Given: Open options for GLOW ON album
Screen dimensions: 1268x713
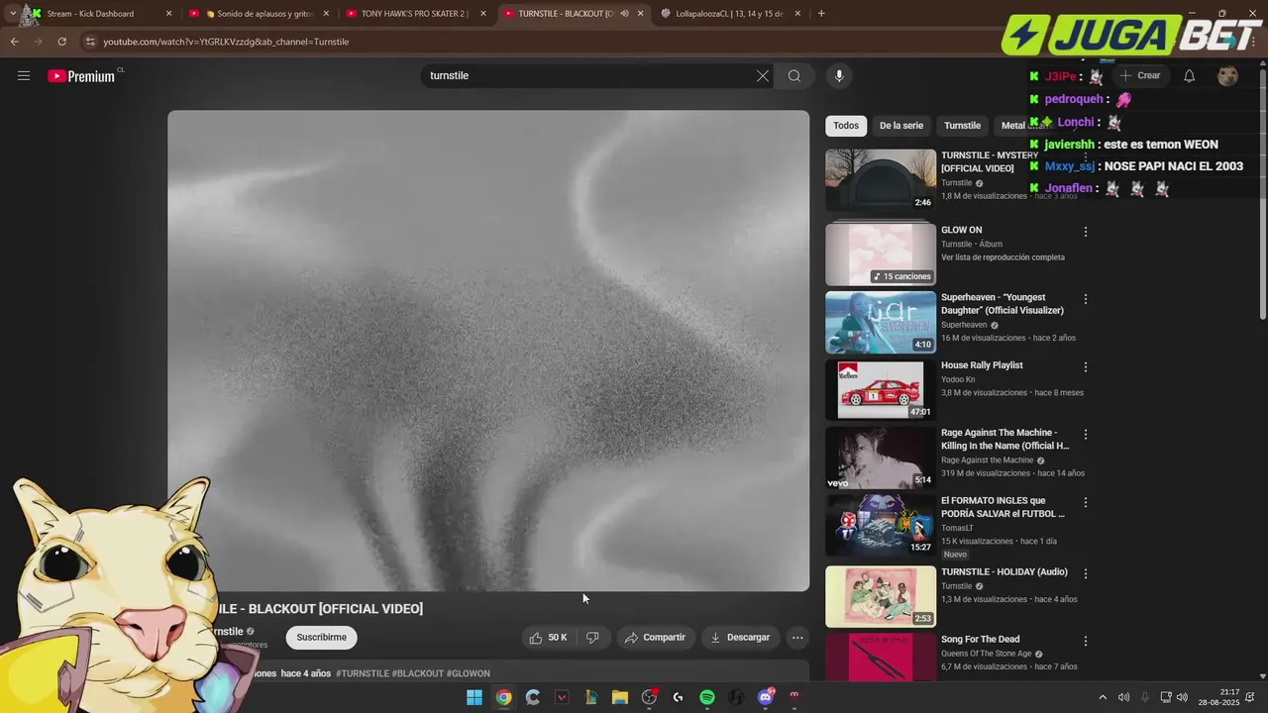Looking at the screenshot, I should pos(1086,232).
